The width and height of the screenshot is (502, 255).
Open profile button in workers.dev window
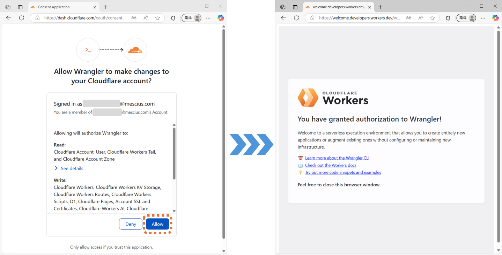pyautogui.click(x=466, y=18)
